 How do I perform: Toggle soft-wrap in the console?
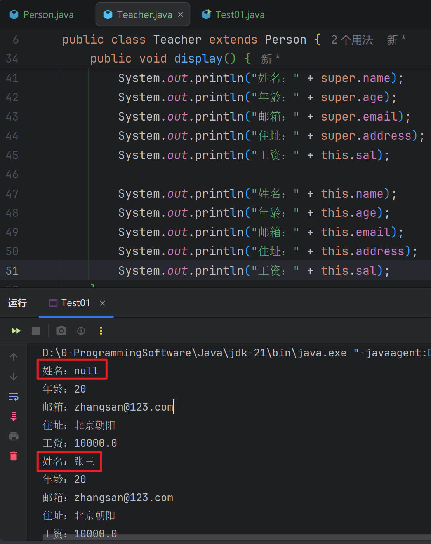(14, 397)
